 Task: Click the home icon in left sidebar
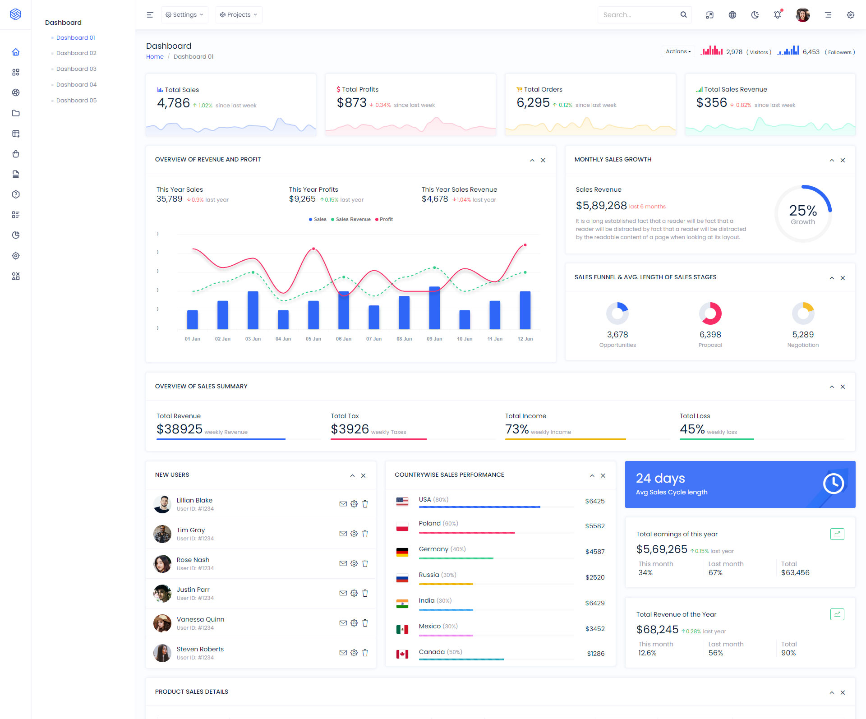coord(16,52)
